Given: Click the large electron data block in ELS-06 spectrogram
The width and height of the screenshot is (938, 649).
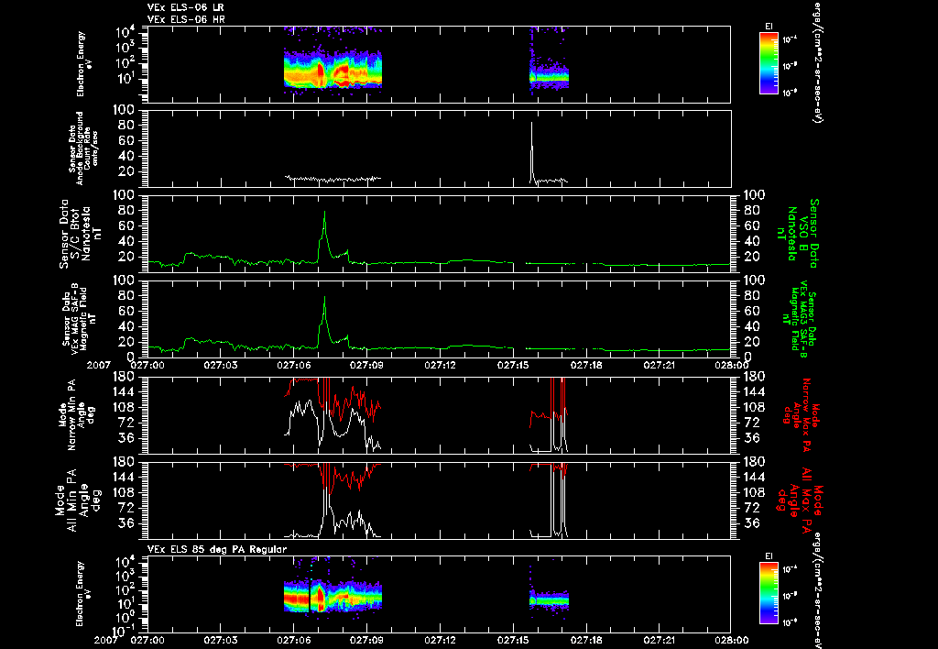Looking at the screenshot, I should tap(333, 70).
